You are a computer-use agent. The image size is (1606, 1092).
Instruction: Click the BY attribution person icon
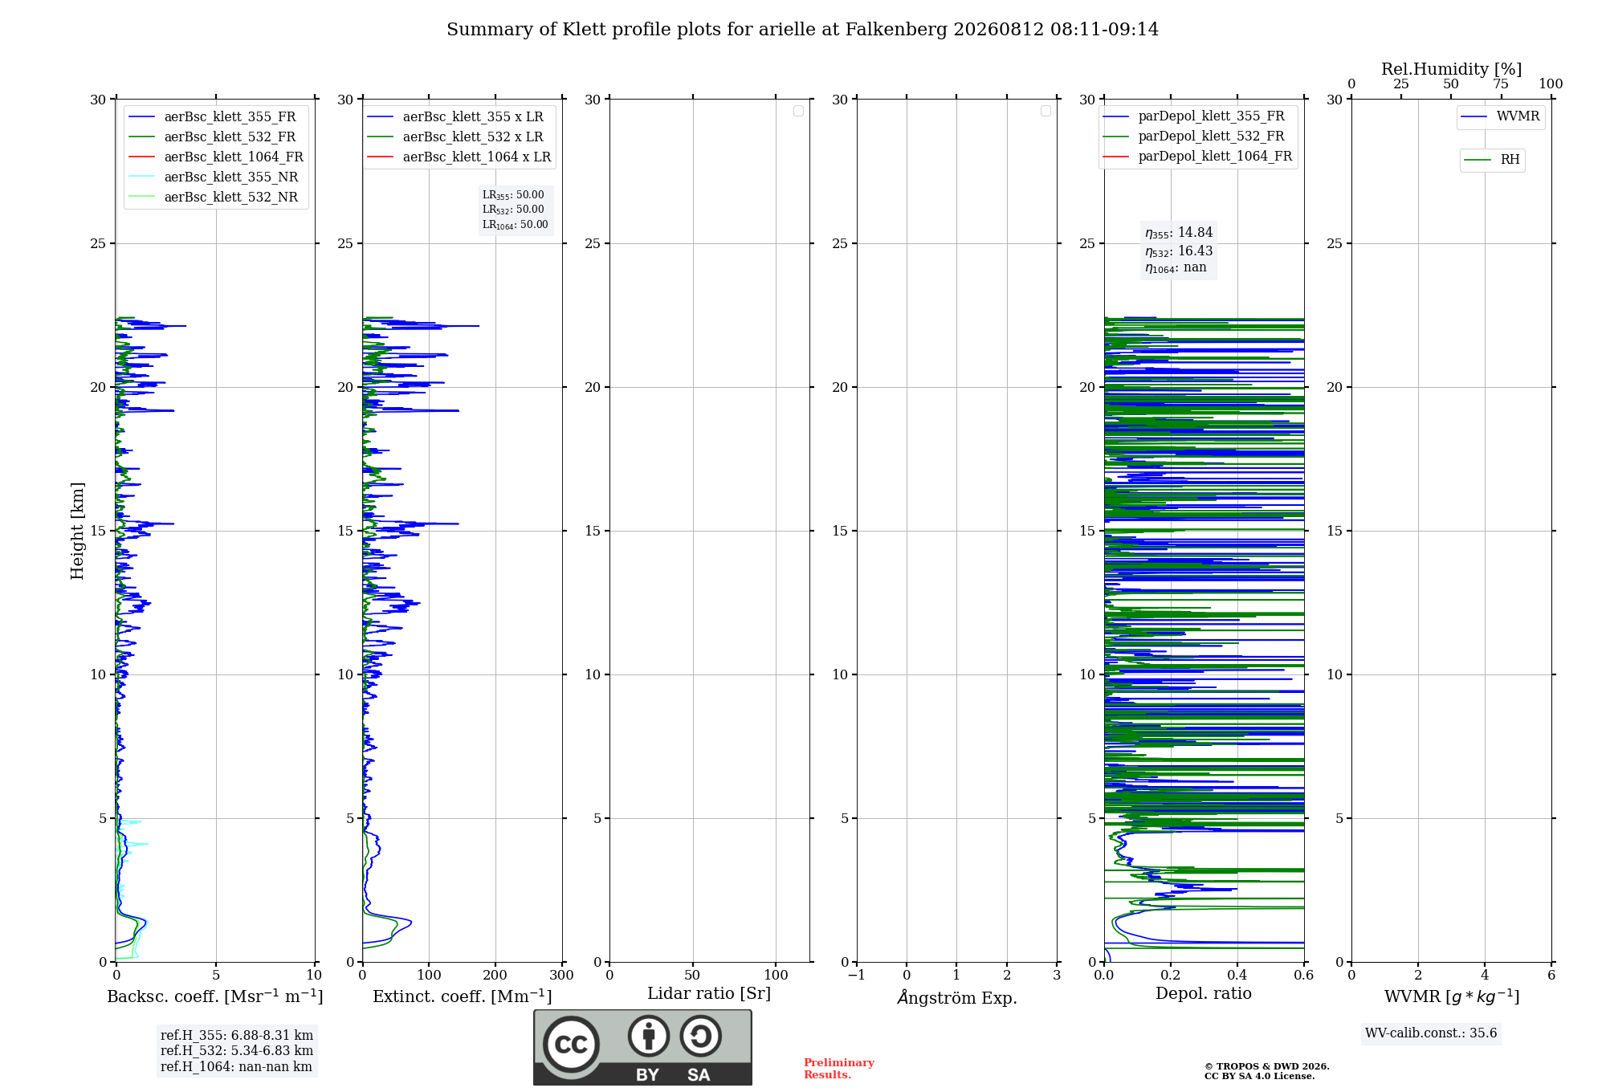click(x=649, y=1036)
